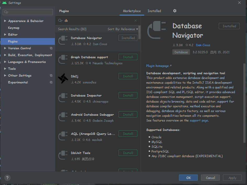Install the Db2j plugin

tap(128, 76)
